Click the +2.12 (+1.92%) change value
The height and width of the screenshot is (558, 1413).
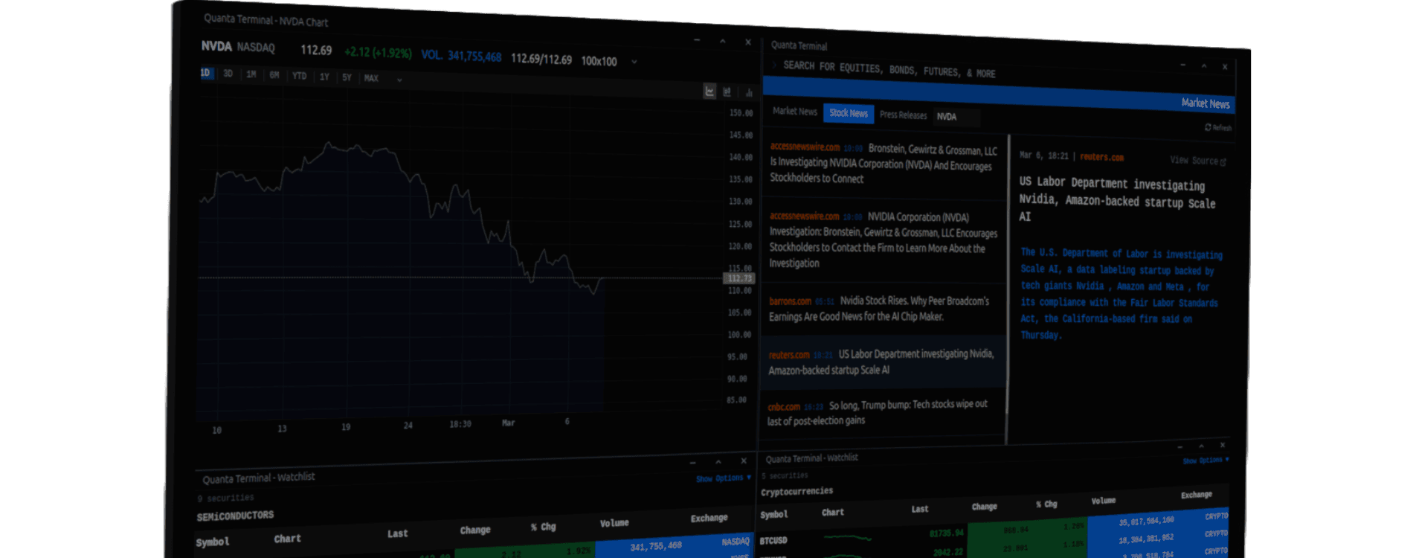tap(378, 52)
